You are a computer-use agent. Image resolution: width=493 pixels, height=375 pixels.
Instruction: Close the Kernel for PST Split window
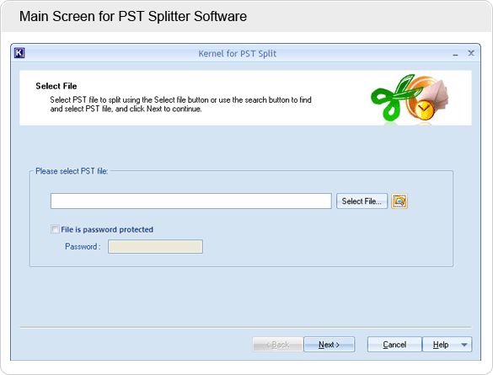[471, 53]
